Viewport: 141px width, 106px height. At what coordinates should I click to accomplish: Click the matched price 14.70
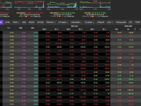[120, 40]
